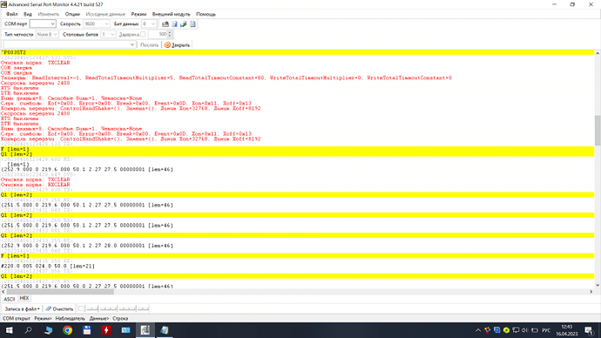Open the Windows Start menu
The width and height of the screenshot is (601, 338).
tap(9, 330)
